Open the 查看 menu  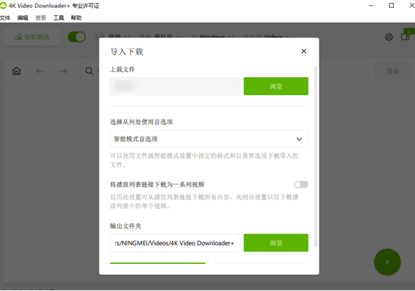41,18
